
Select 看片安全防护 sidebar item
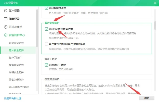[16, 50]
